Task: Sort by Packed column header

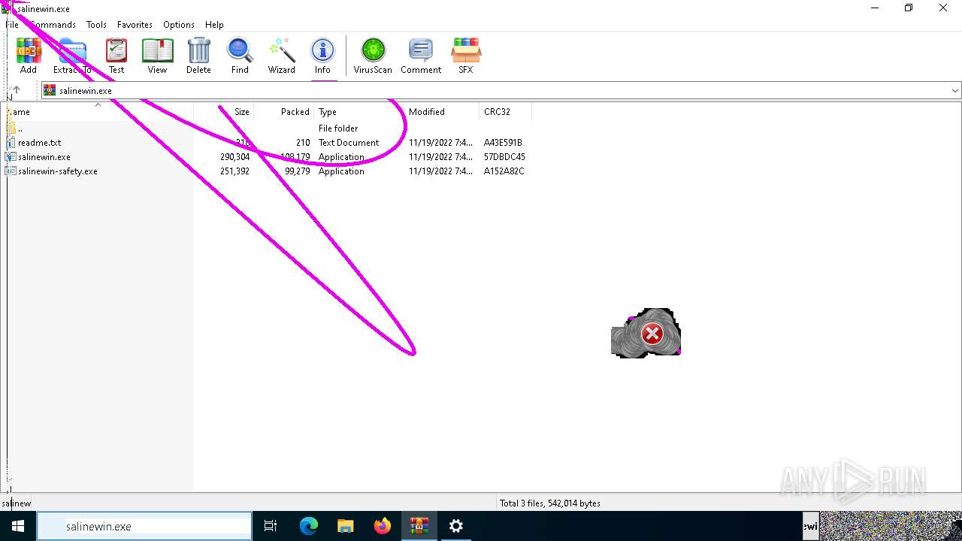Action: coord(284,112)
